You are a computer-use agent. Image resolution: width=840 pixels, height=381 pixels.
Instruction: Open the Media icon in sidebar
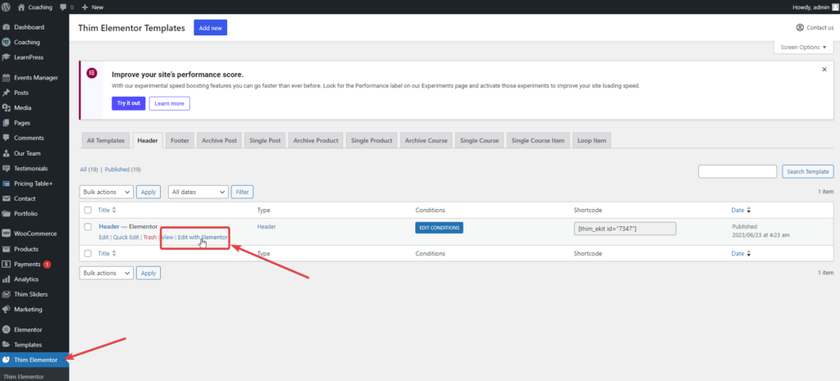(7, 107)
